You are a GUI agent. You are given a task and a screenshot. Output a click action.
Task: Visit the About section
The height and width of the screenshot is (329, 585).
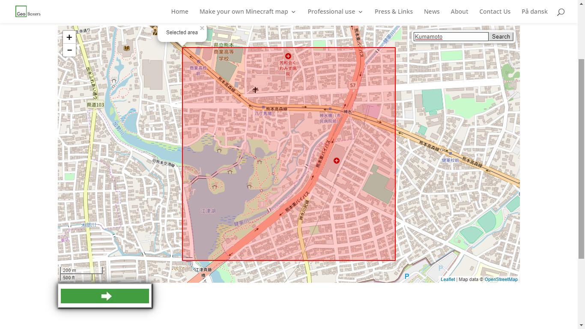459,12
